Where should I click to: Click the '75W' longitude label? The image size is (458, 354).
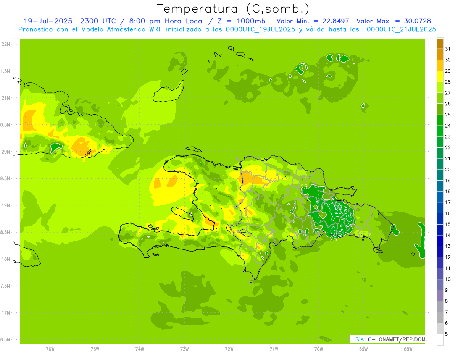(x=95, y=349)
